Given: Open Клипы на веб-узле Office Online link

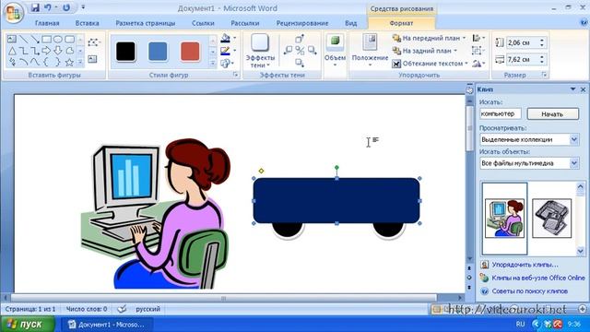Looking at the screenshot, I should coord(538,279).
